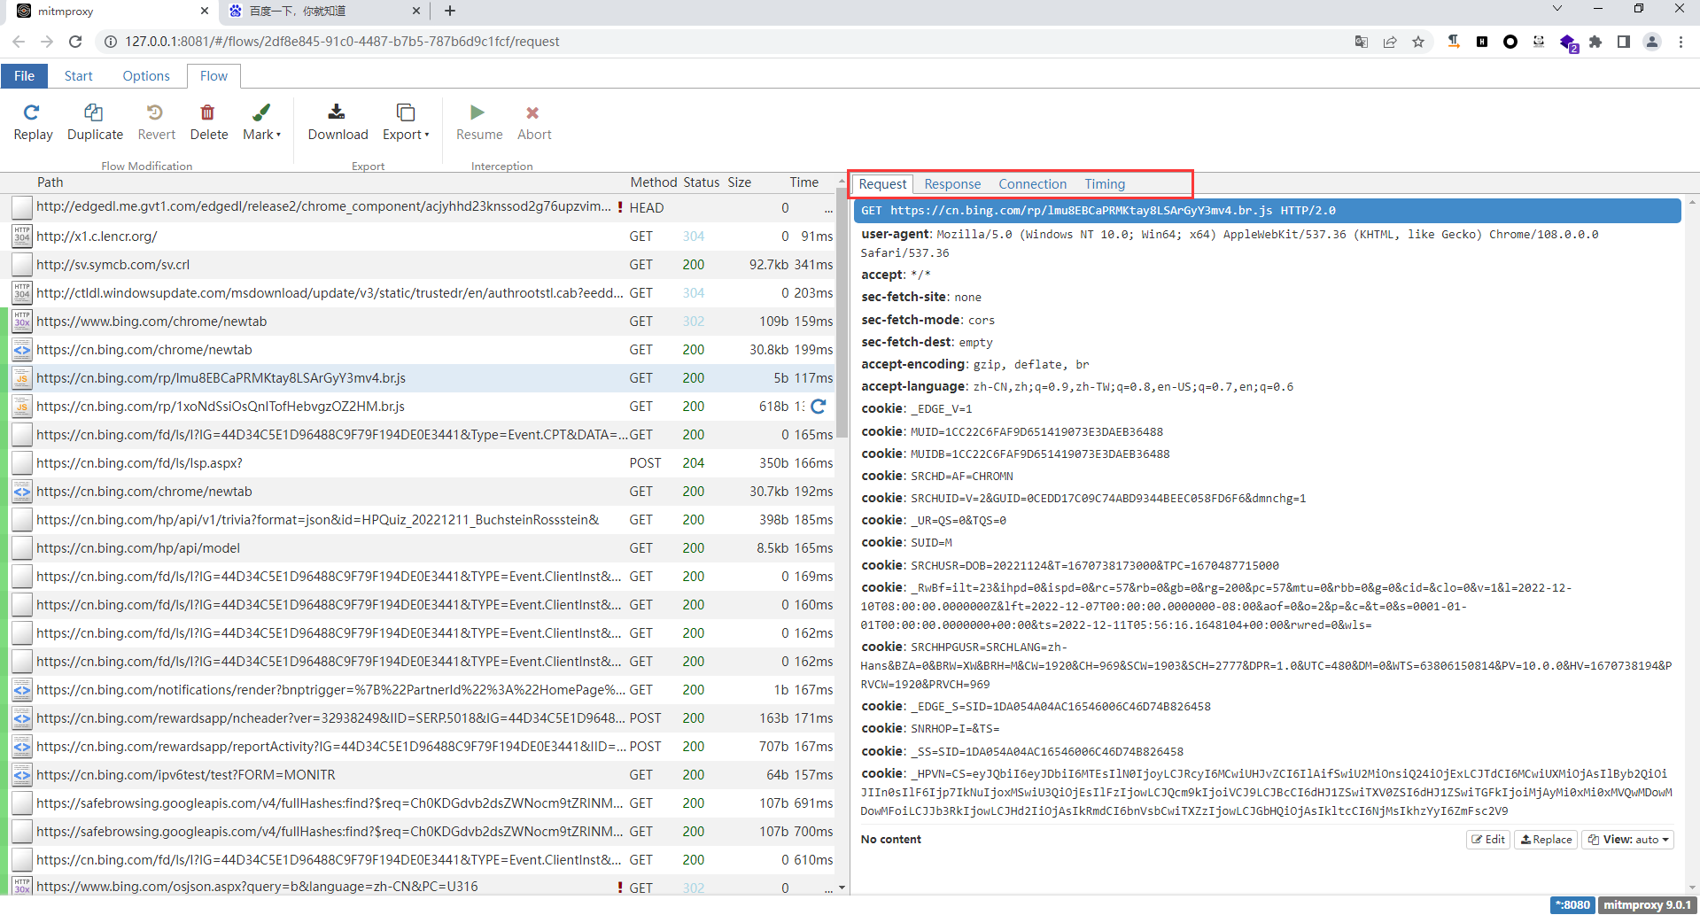Image resolution: width=1700 pixels, height=915 pixels.
Task: Toggle the browser side panel icon
Action: (1624, 42)
